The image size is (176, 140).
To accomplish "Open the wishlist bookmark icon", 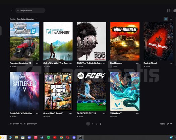I will [168, 10].
